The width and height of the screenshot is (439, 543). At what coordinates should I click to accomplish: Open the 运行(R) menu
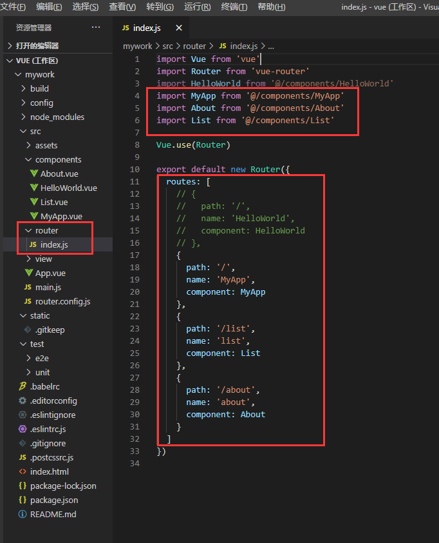pyautogui.click(x=198, y=7)
